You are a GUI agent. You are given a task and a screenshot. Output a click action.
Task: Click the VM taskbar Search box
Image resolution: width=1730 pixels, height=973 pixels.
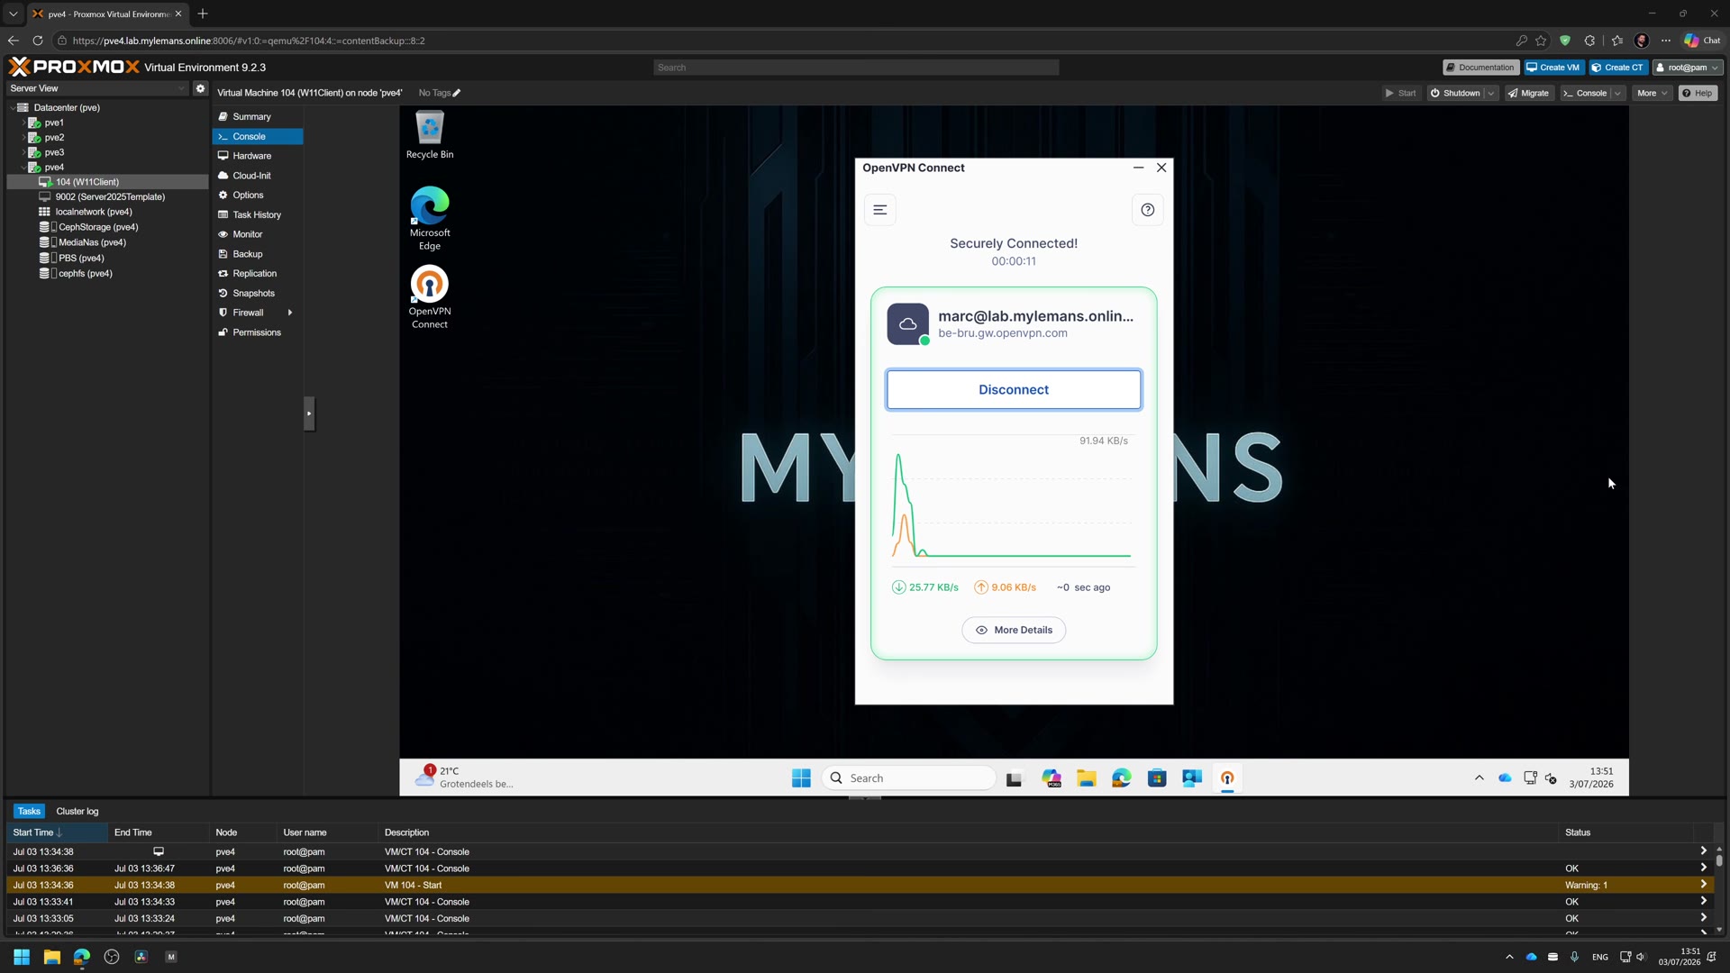point(909,778)
